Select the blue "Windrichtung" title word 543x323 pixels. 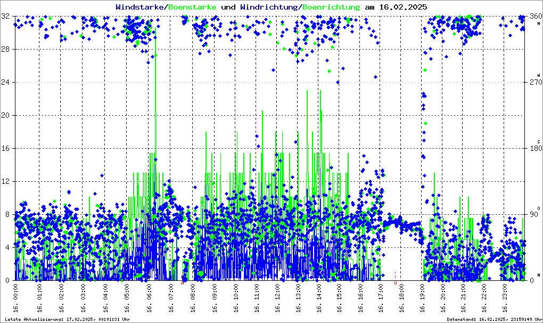click(x=269, y=7)
